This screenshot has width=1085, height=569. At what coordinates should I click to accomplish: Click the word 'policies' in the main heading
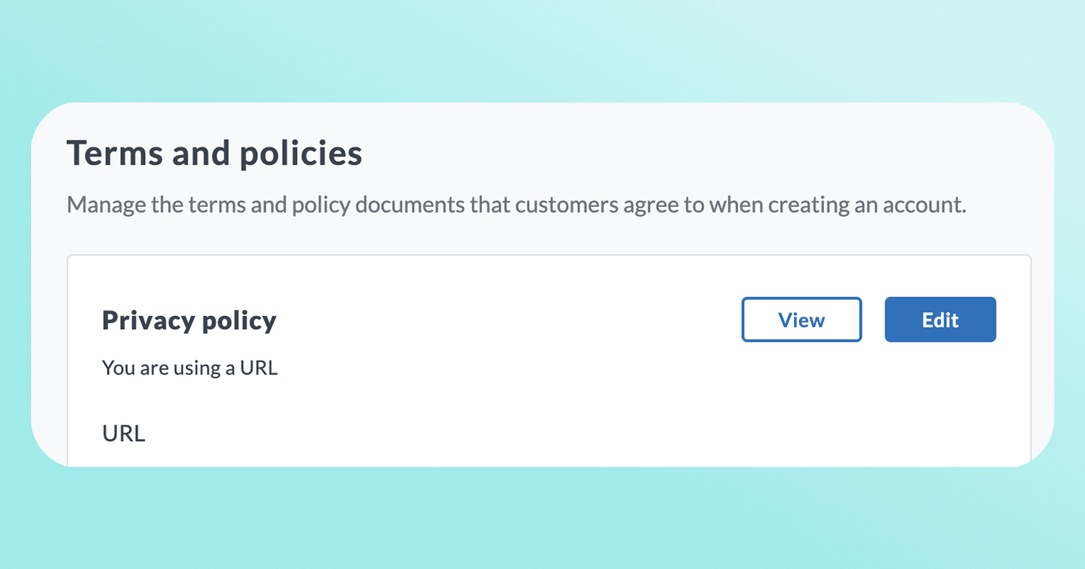coord(300,155)
